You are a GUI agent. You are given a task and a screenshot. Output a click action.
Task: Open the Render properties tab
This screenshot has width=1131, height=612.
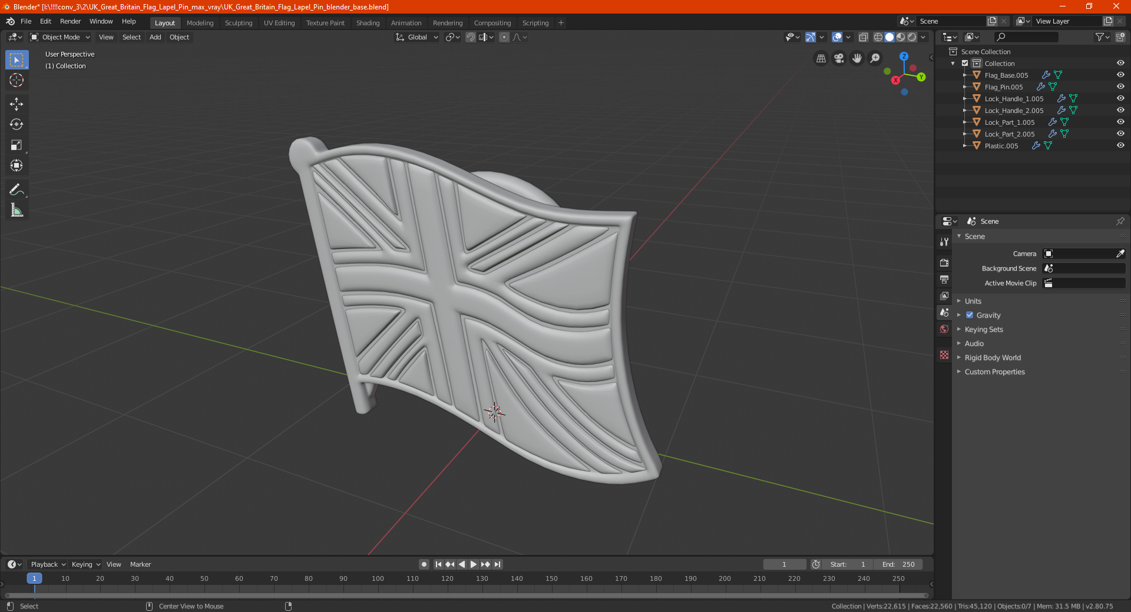(944, 262)
